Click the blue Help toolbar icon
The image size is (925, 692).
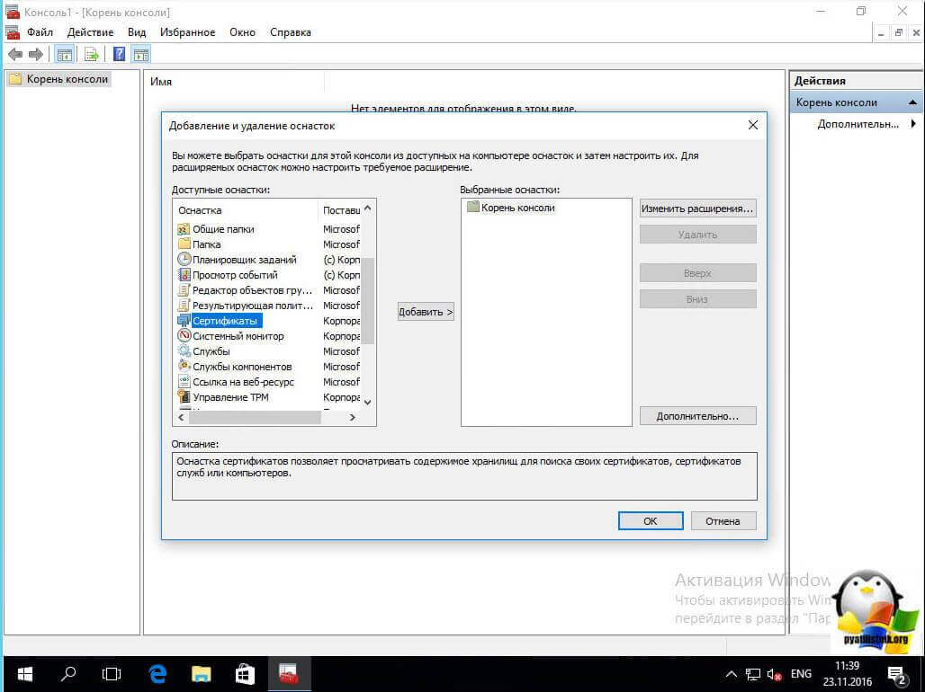click(x=119, y=54)
